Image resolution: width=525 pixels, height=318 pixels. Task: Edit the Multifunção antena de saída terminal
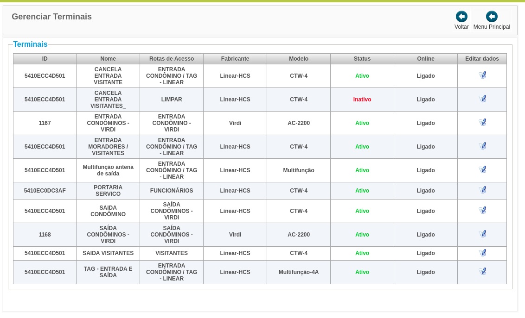click(x=482, y=170)
